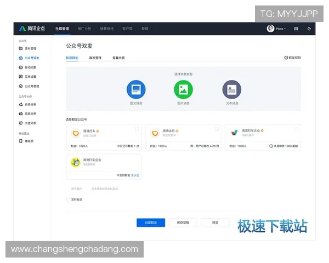Open 推广分析 top menu
The width and height of the screenshot is (329, 263).
click(x=84, y=28)
